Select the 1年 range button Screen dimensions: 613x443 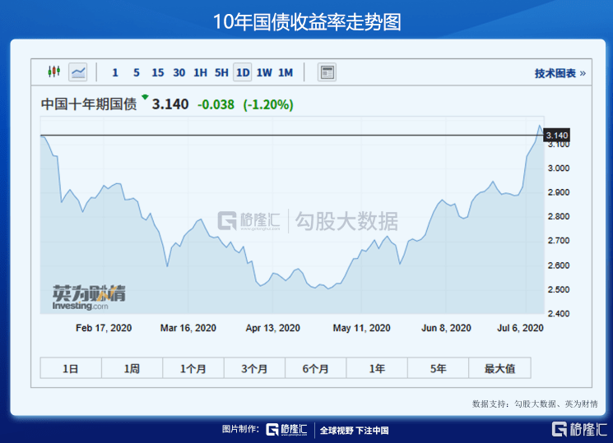pyautogui.click(x=377, y=368)
